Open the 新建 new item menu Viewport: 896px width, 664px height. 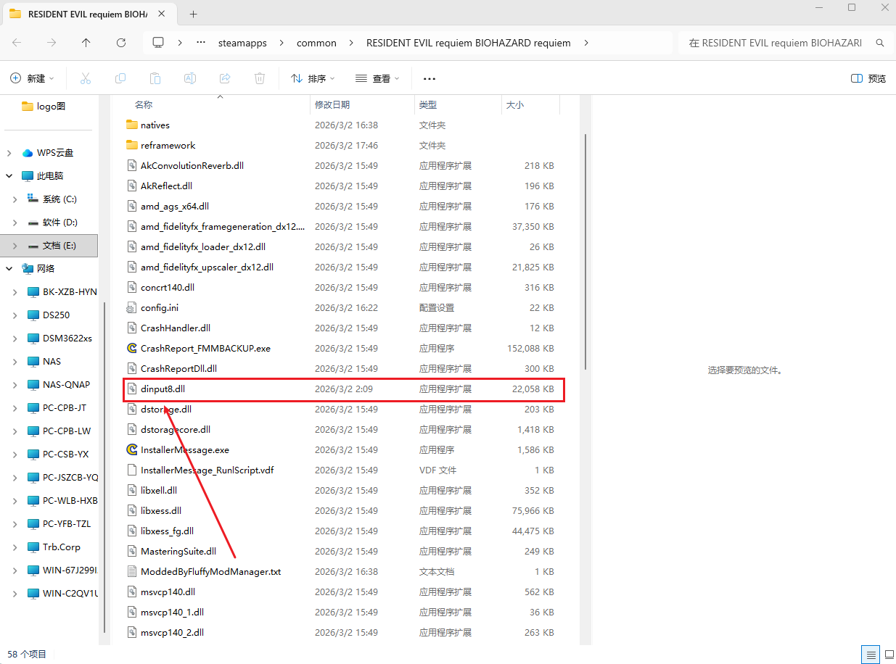[33, 78]
